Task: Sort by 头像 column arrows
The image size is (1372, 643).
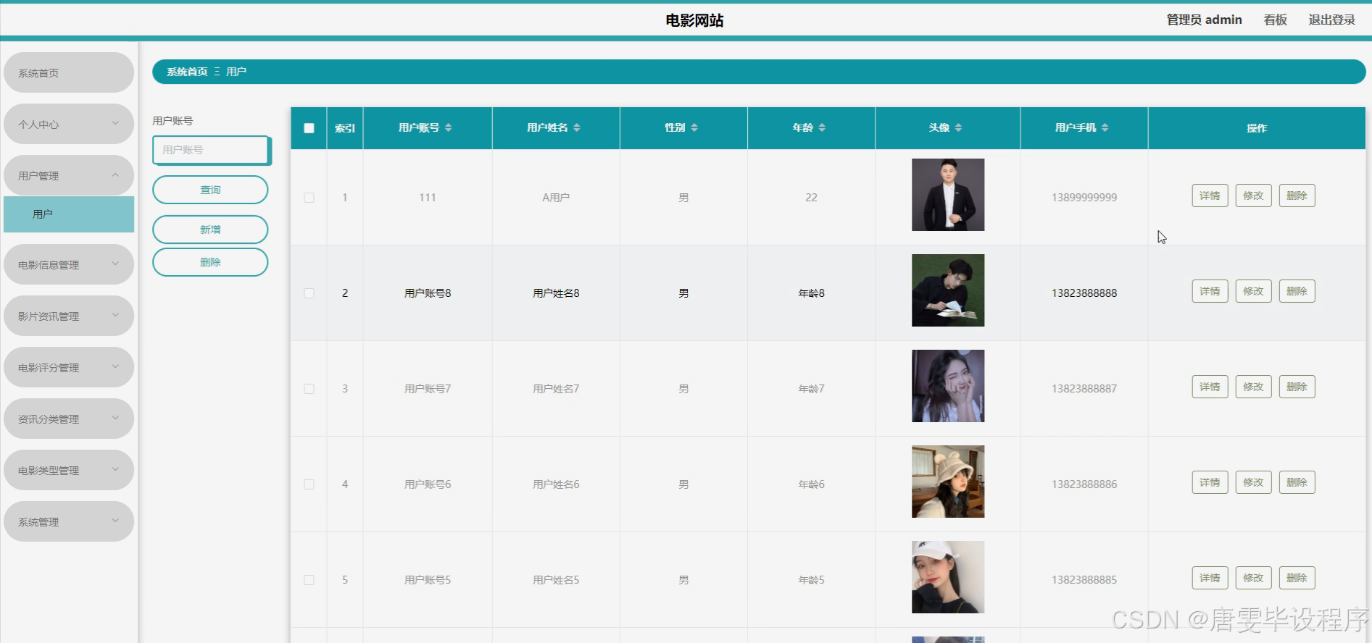Action: [958, 127]
